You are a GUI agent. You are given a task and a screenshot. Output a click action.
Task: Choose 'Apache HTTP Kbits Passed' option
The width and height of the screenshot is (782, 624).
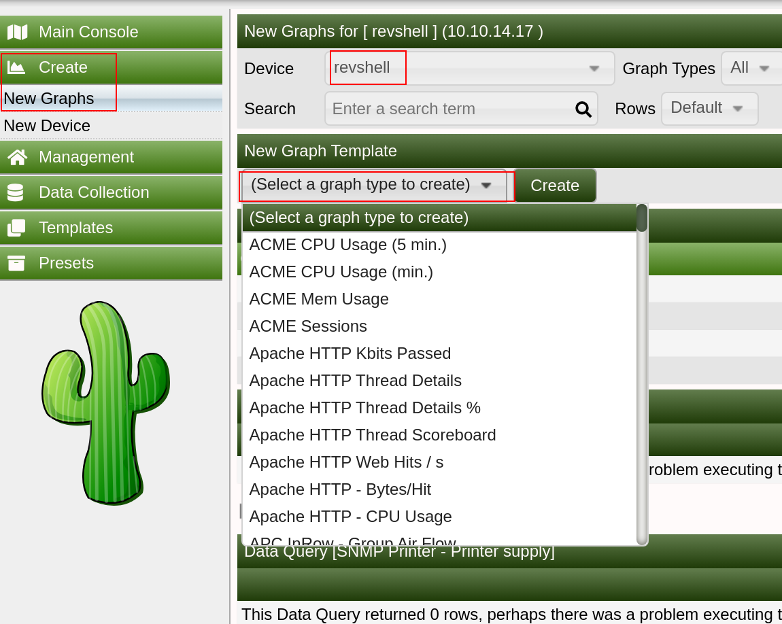pyautogui.click(x=439, y=353)
